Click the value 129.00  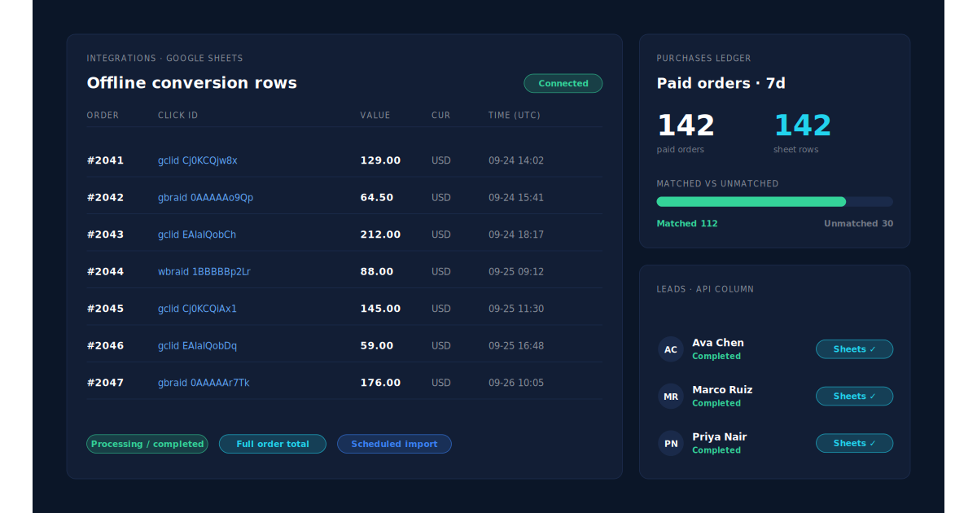click(380, 160)
